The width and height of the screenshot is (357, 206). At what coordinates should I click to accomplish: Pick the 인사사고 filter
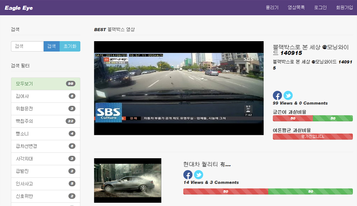(45, 184)
